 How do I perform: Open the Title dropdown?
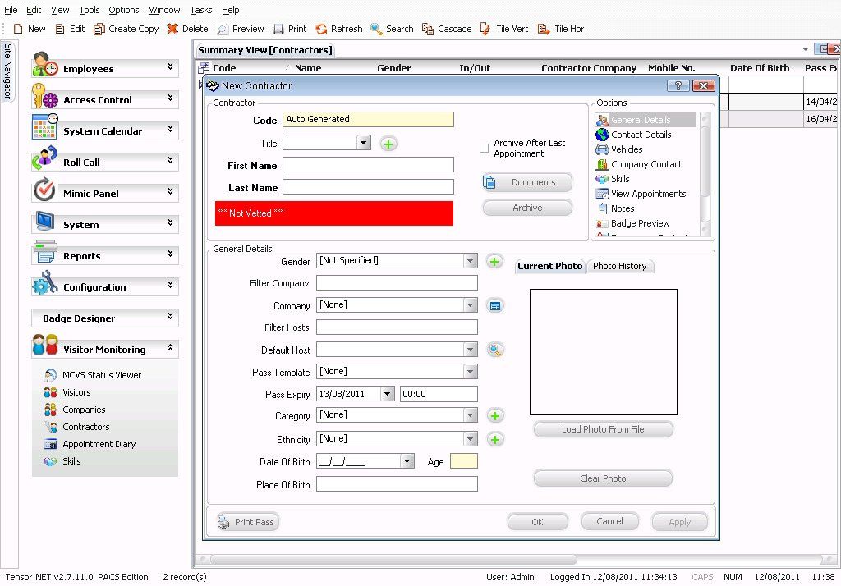coord(362,142)
